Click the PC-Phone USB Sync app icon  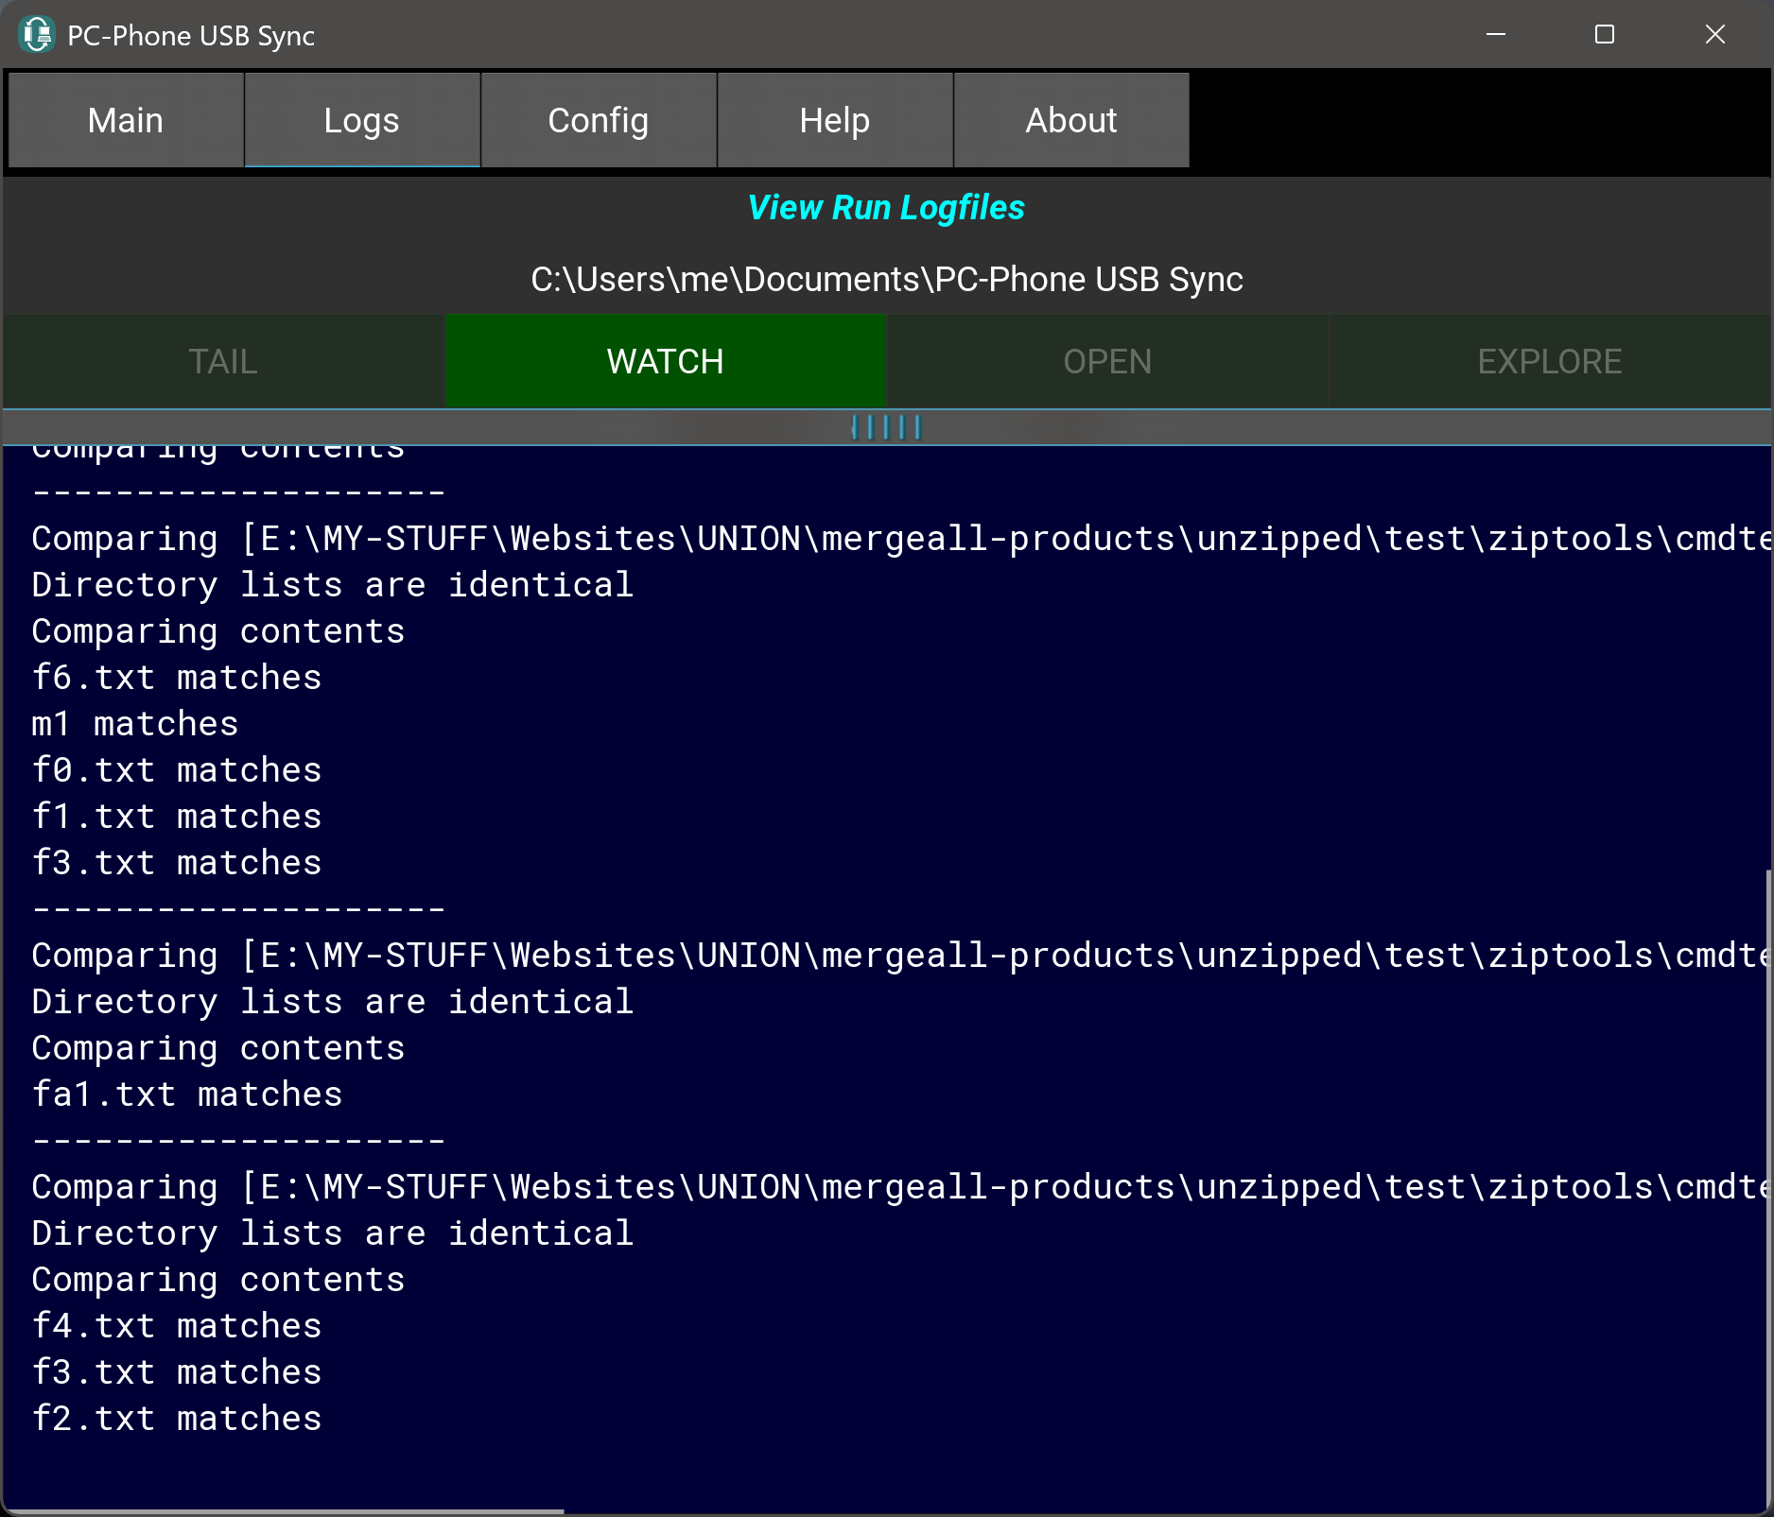37,35
